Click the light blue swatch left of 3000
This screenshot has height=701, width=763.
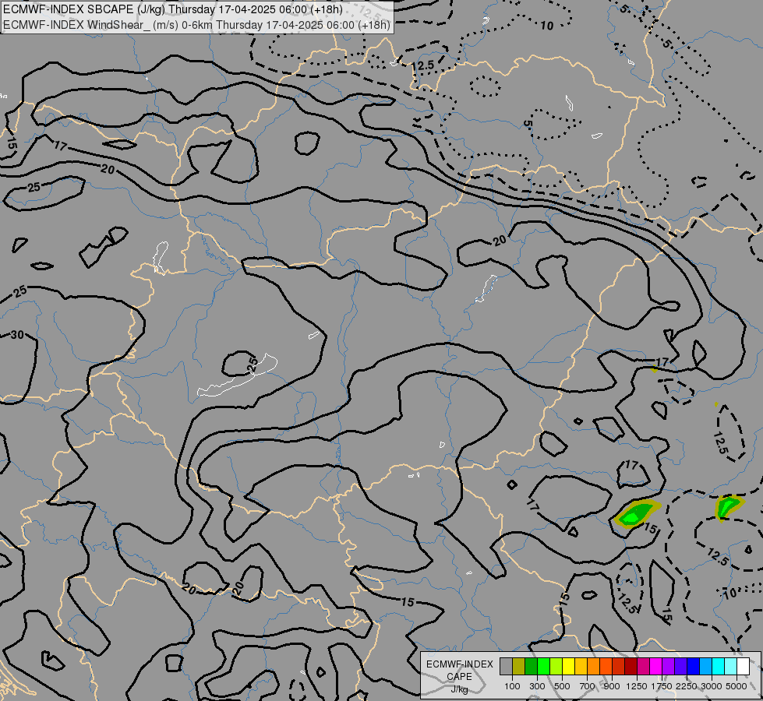[x=705, y=666]
